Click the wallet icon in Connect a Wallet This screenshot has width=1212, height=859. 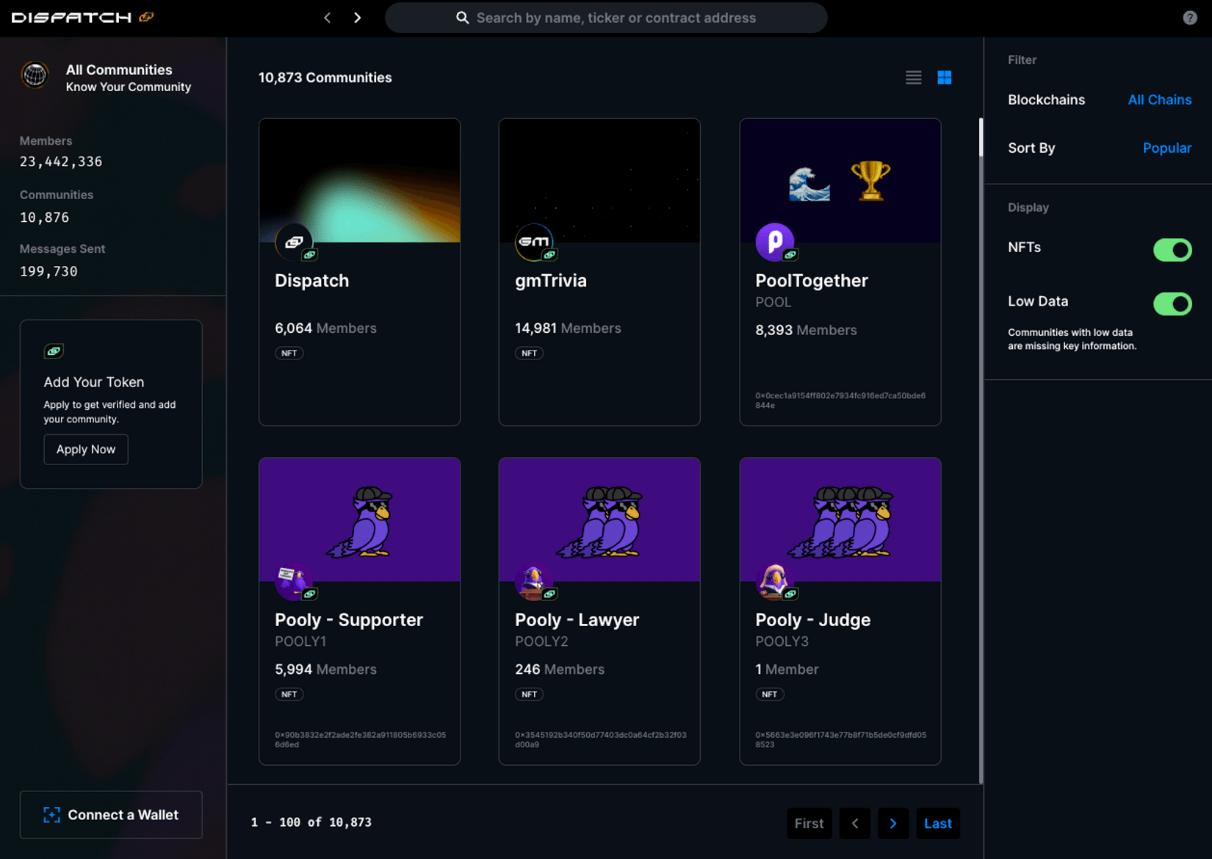(x=51, y=814)
